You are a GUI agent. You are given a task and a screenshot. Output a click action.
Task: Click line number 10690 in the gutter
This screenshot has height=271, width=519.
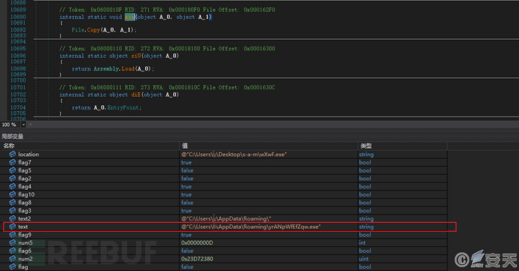click(18, 17)
